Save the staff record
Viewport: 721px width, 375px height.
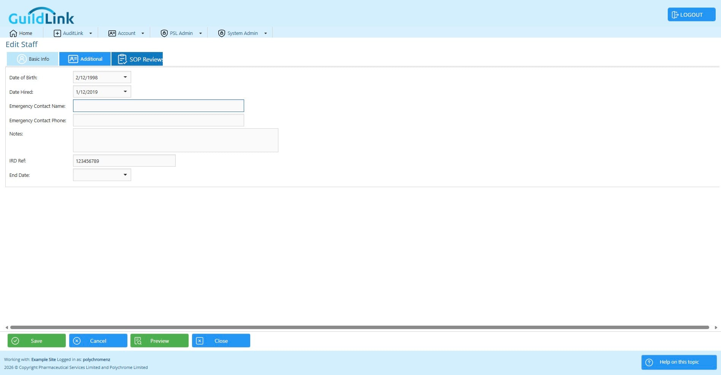[x=37, y=340]
